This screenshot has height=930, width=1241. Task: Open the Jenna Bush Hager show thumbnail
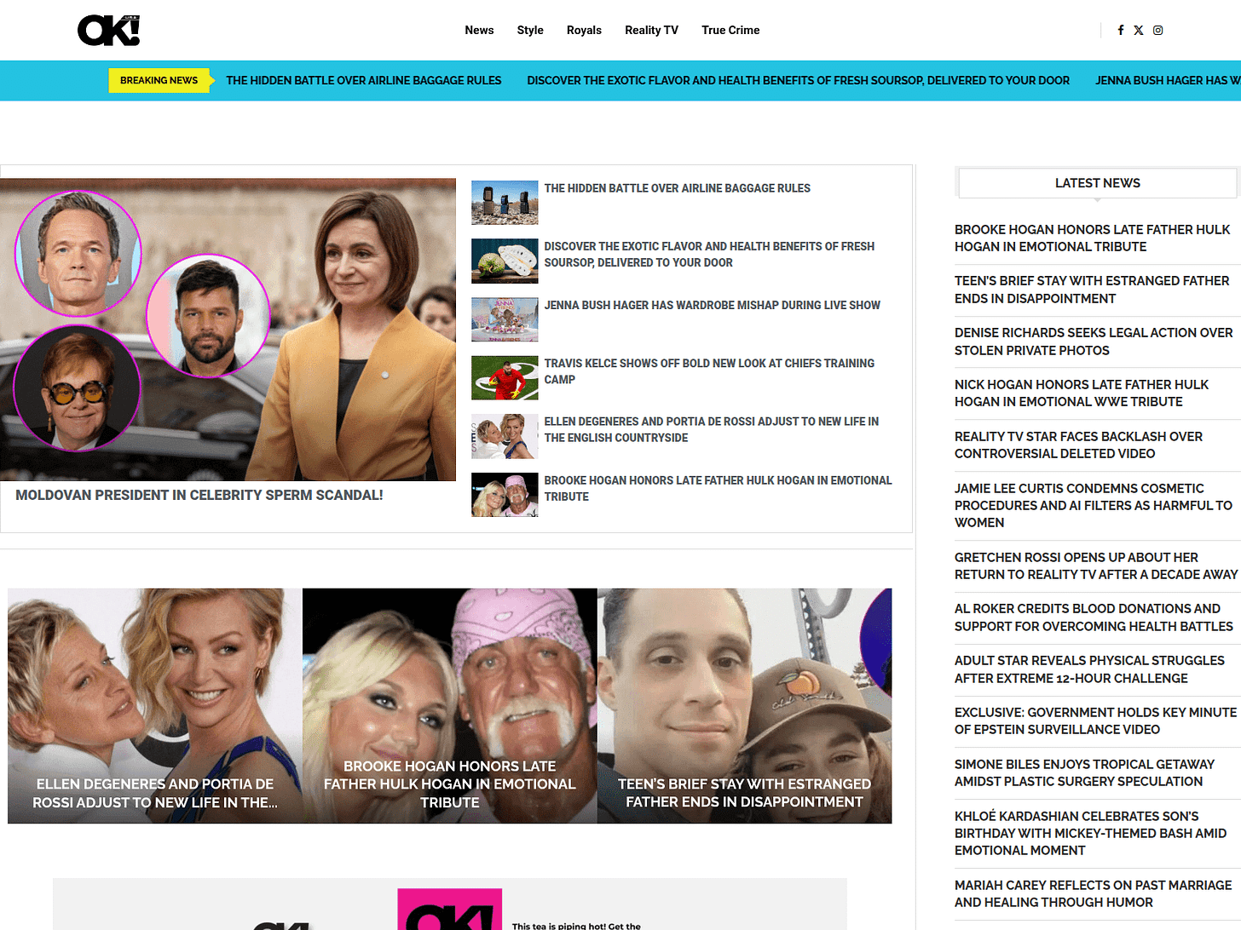[505, 319]
